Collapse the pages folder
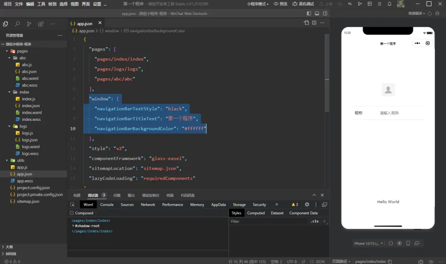This screenshot has width=446, height=264. [x=7, y=51]
